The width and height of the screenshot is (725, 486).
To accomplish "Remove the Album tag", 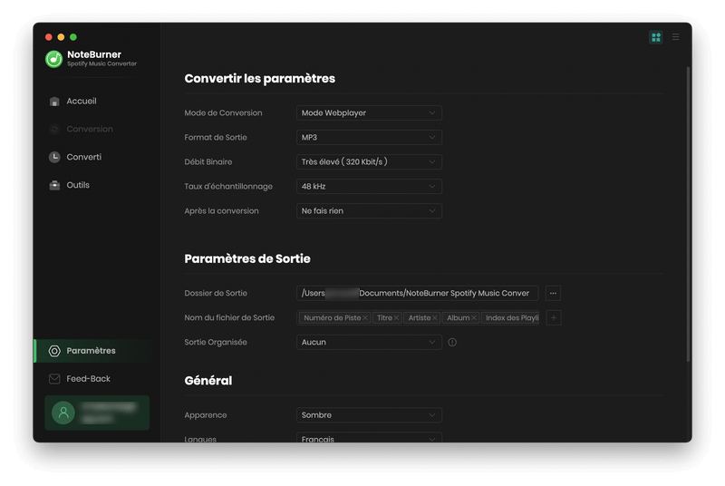I will (x=473, y=318).
